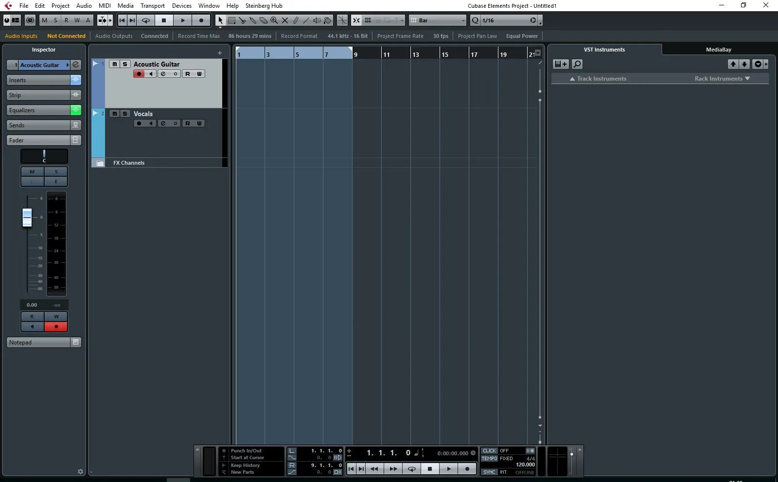Stop playback in the transport panel
The height and width of the screenshot is (482, 778).
point(430,469)
